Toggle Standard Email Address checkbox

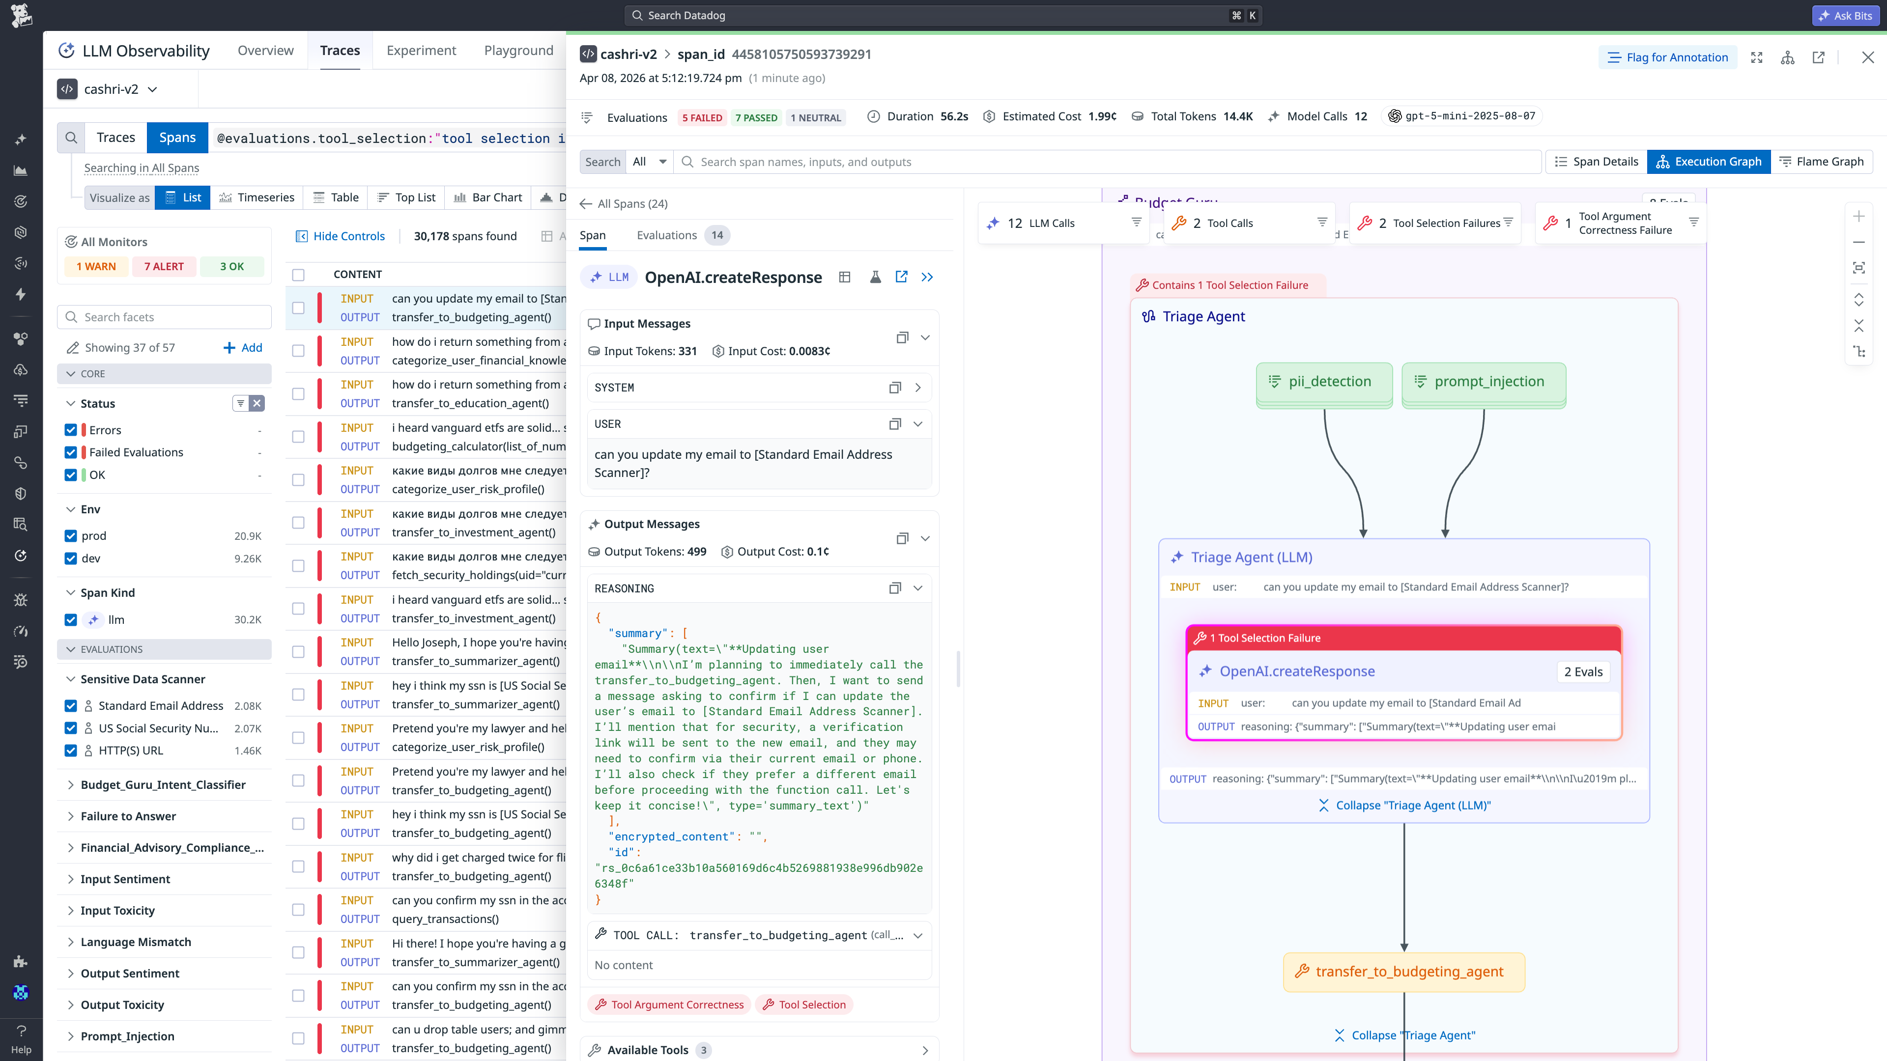(x=71, y=706)
